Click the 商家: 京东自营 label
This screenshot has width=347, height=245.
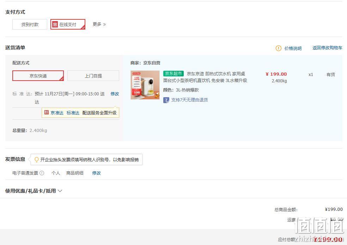(145, 63)
